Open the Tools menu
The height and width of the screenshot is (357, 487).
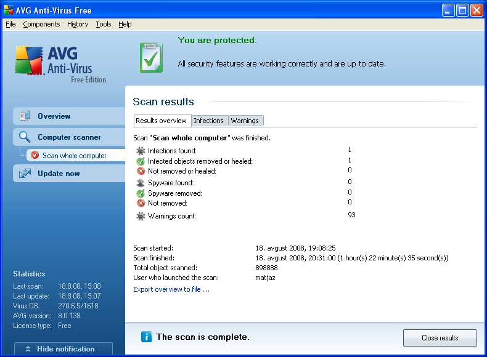click(x=103, y=24)
